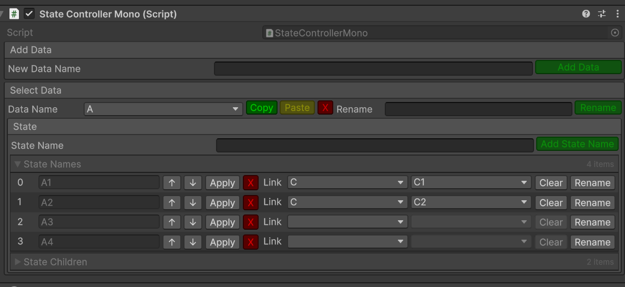Image resolution: width=625 pixels, height=287 pixels.
Task: Delete data A with red X button
Action: point(325,108)
